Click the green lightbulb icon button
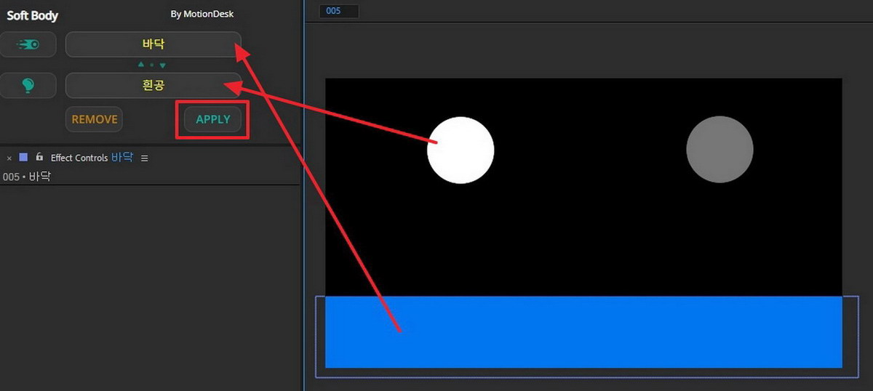The height and width of the screenshot is (391, 873). (x=28, y=86)
